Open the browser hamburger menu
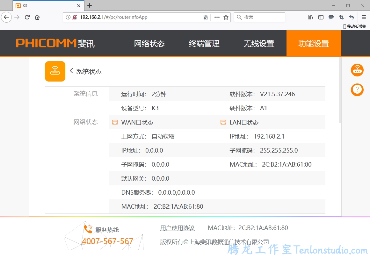This screenshot has height=258, width=370. 364,17
